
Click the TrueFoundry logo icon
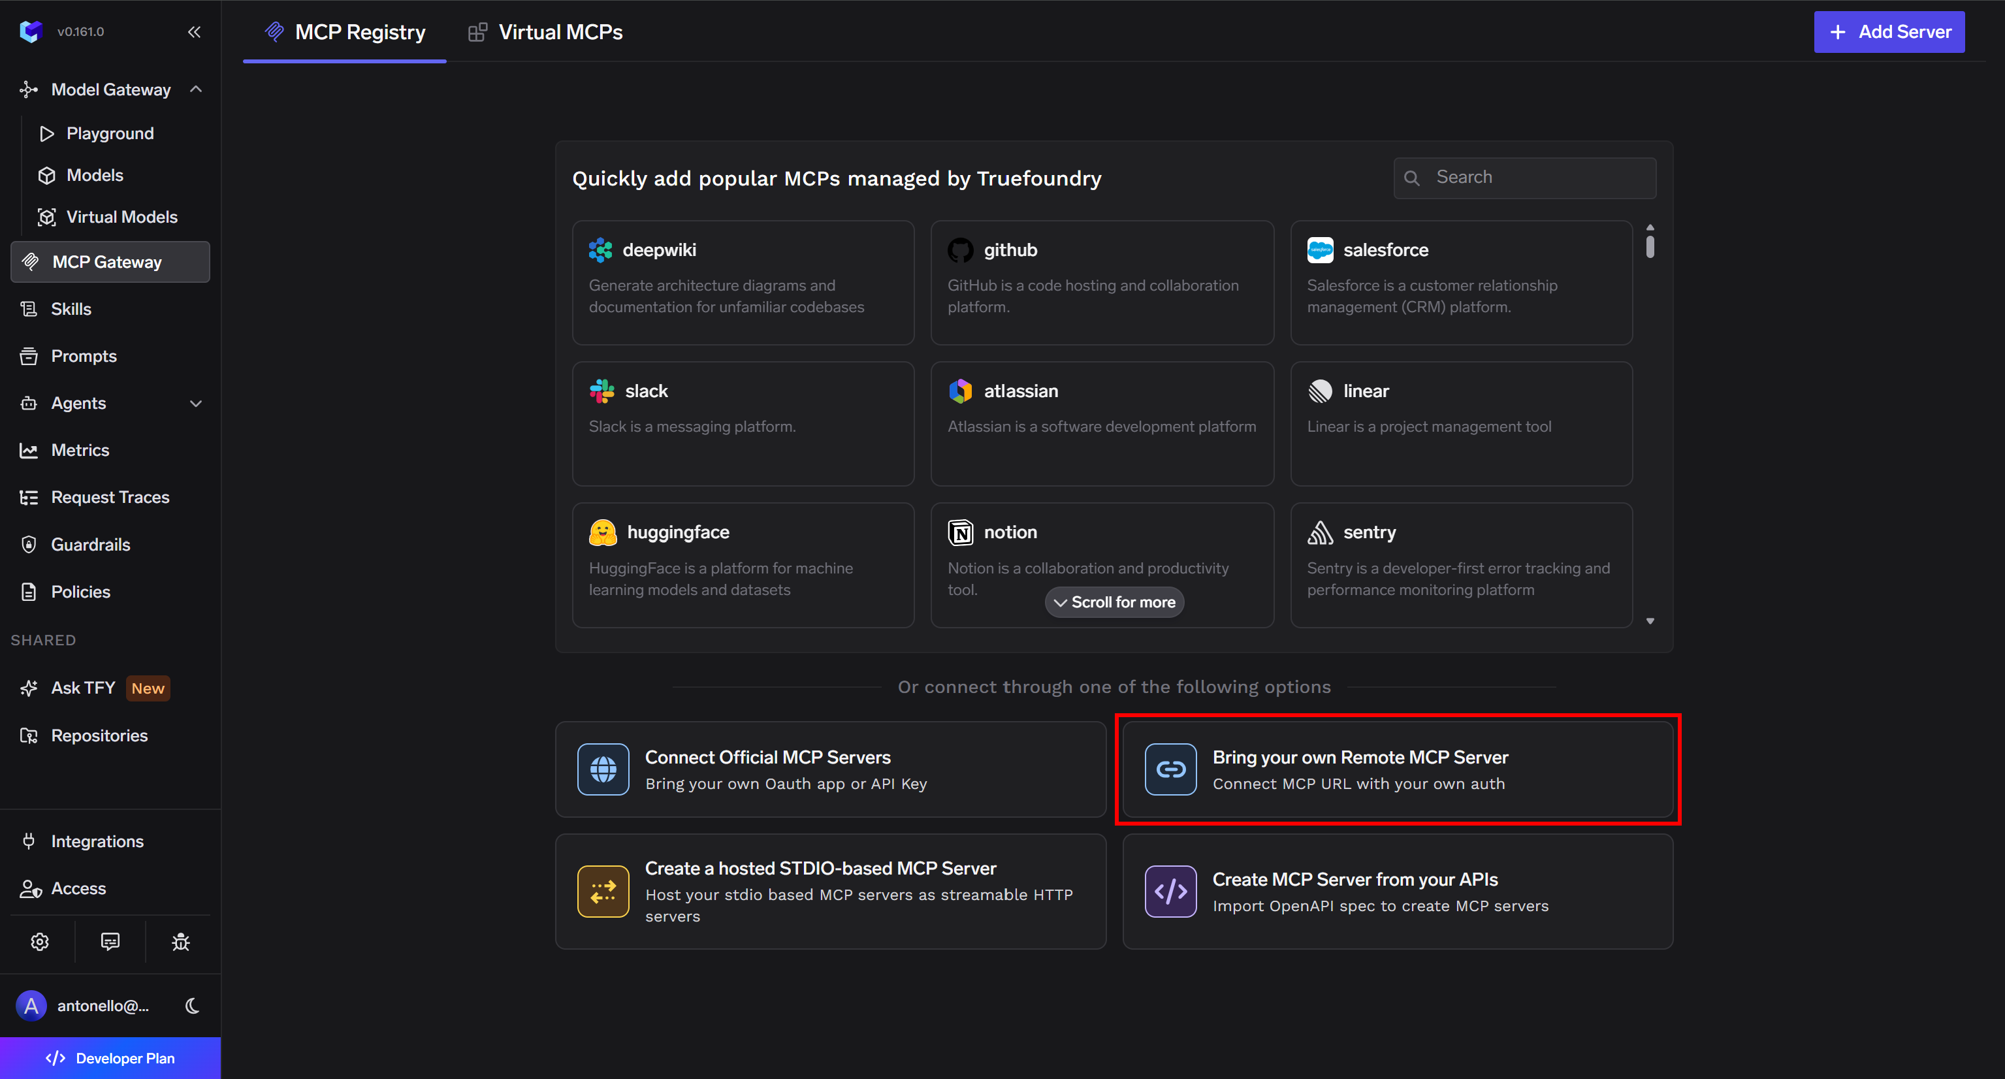point(30,31)
